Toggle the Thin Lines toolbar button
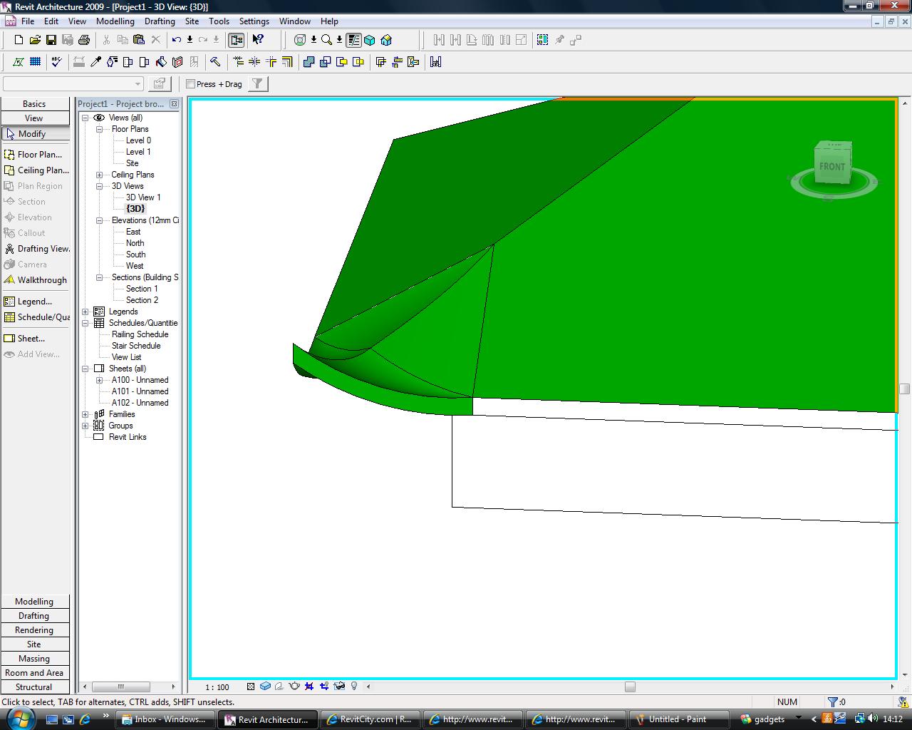 (354, 40)
